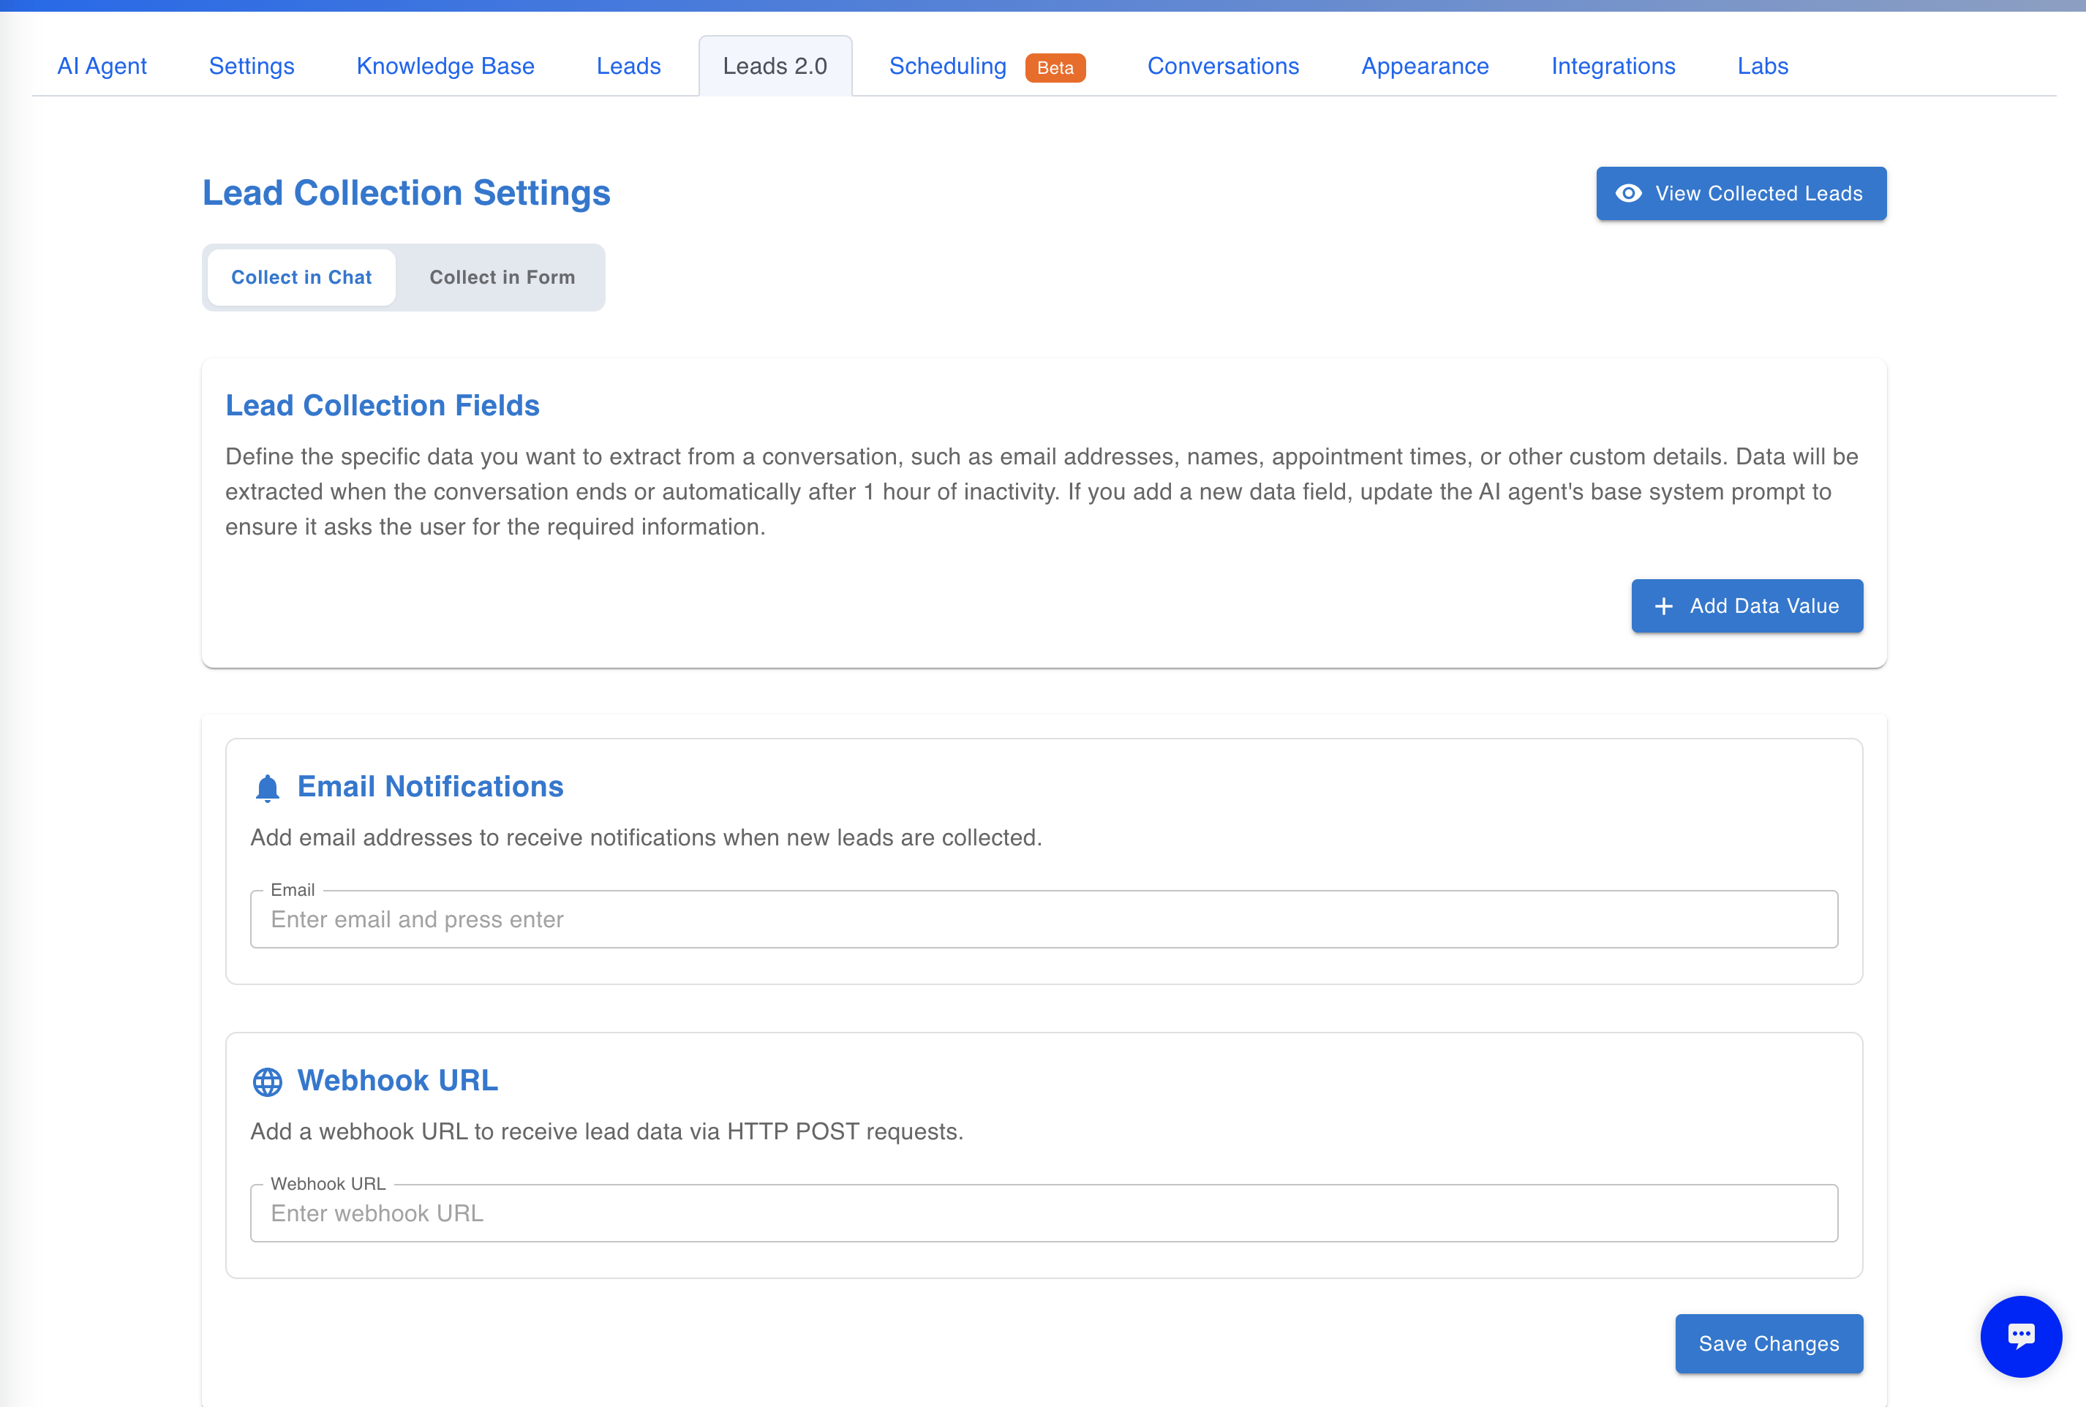
Task: Switch to the Appearance tab
Action: point(1425,67)
